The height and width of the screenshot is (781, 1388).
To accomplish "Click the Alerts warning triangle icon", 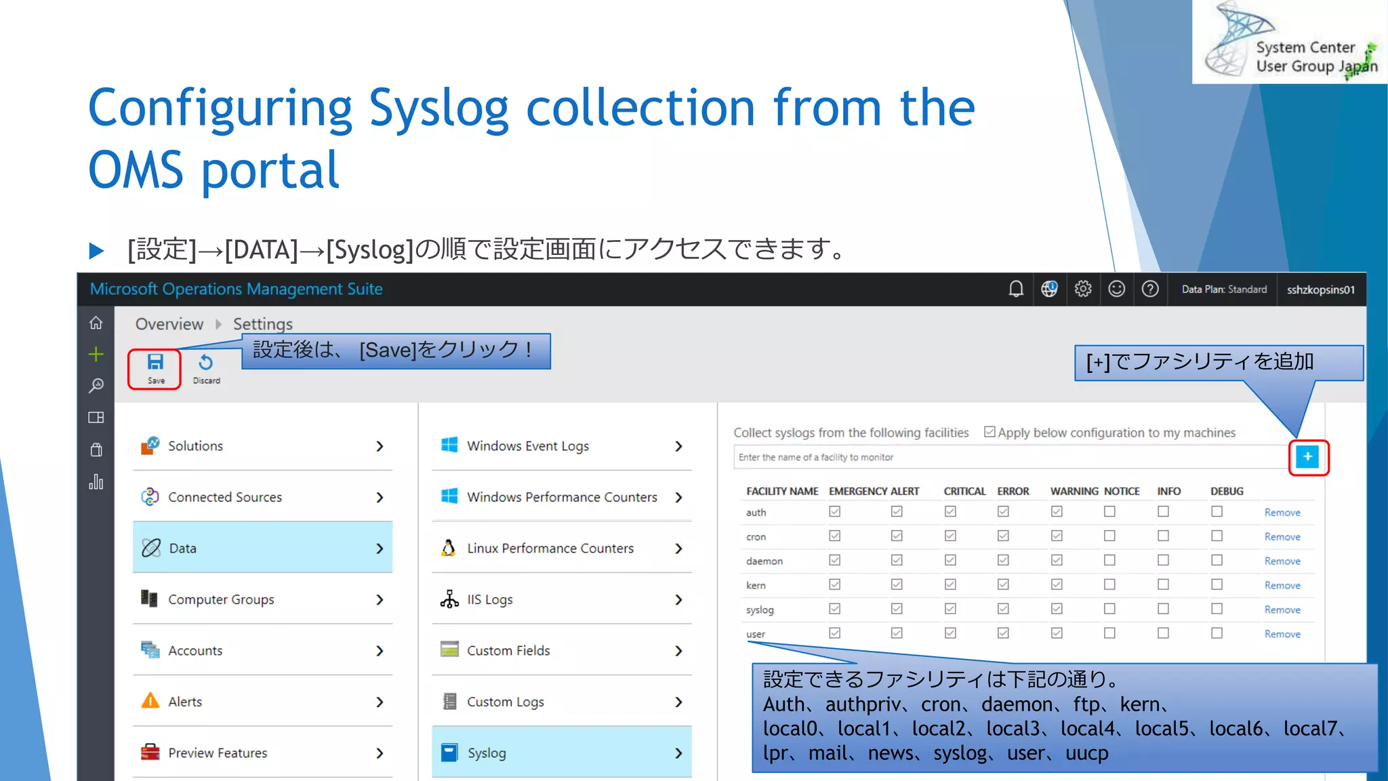I will click(x=150, y=700).
